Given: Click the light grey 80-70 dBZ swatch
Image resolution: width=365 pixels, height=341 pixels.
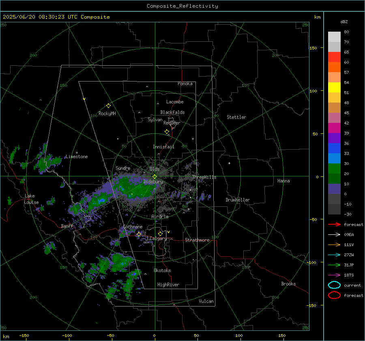Looking at the screenshot, I should click(x=334, y=37).
